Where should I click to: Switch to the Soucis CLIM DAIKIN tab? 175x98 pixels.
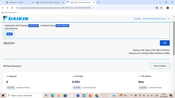tap(50, 2)
